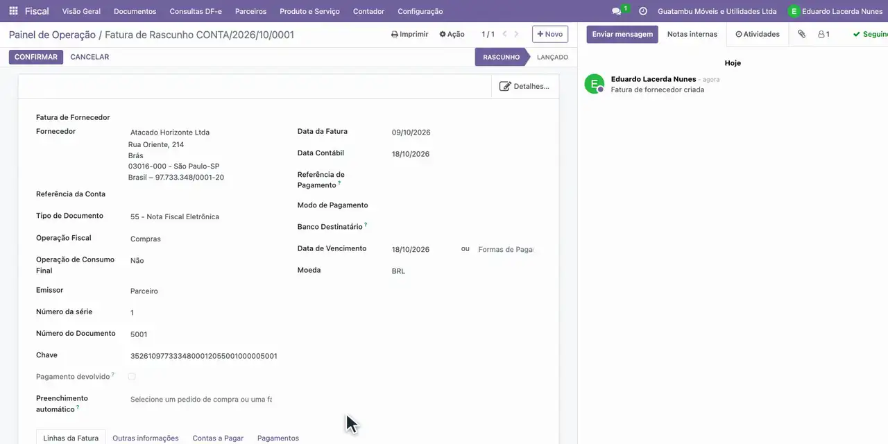Switch to the Outras informações tab
Viewport: 888px width, 444px height.
[146, 438]
